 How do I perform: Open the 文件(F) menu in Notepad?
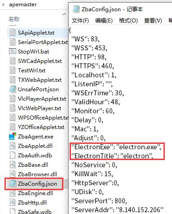click(80, 21)
